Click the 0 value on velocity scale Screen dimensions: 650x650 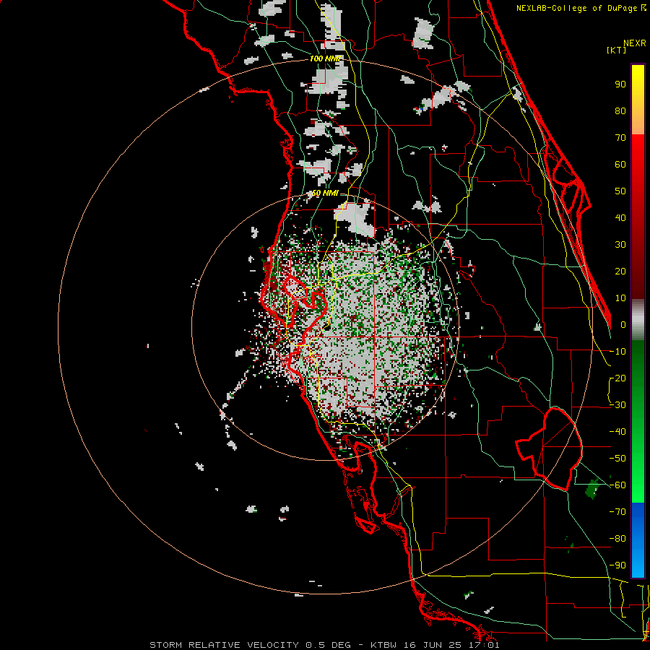coord(623,325)
